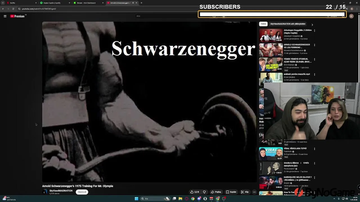Click the Schwarzenegger video player
360x202 pixels.
pyautogui.click(x=149, y=102)
